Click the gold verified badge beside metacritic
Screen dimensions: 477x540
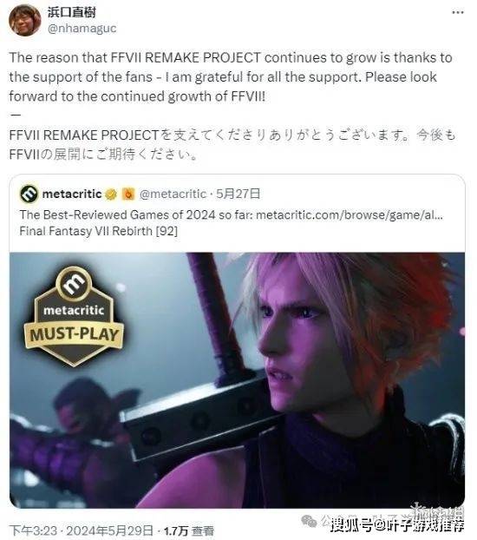[111, 194]
